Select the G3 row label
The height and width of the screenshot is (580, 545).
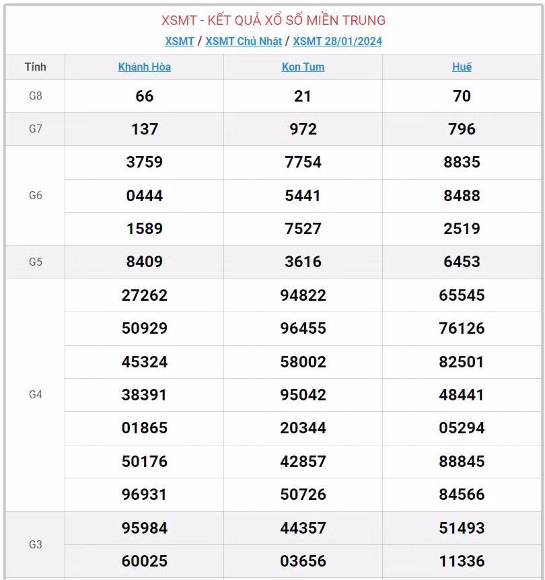point(36,544)
